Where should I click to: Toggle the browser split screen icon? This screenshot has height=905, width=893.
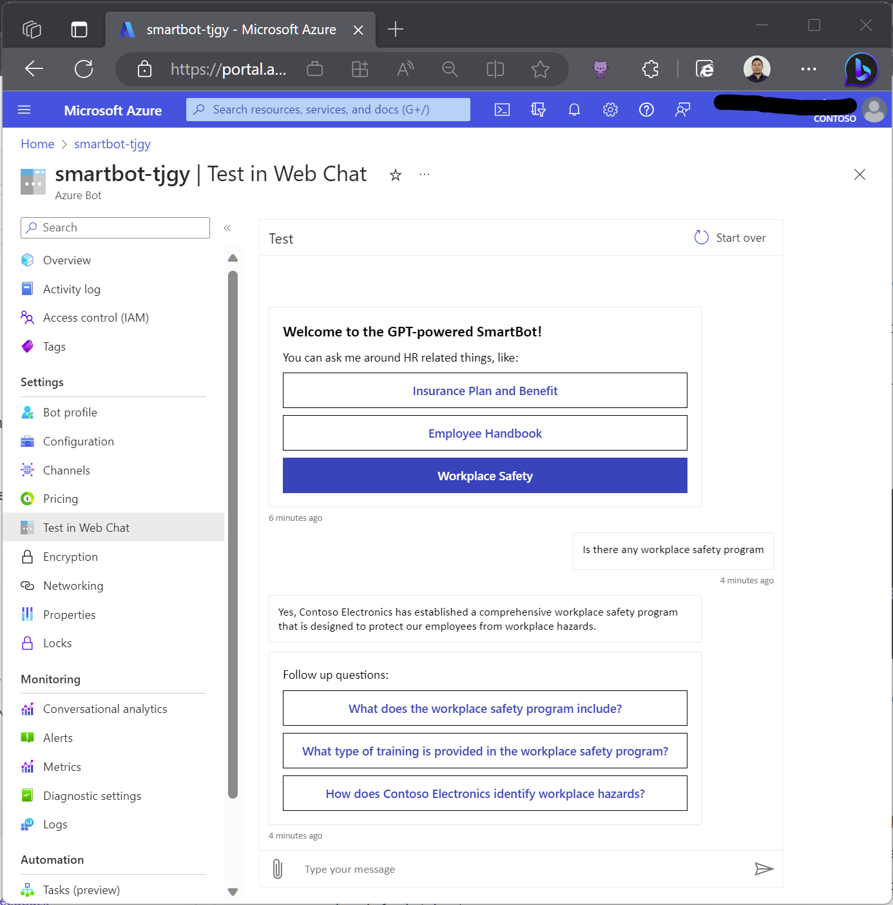pyautogui.click(x=495, y=68)
